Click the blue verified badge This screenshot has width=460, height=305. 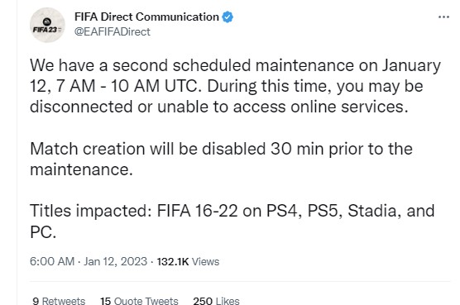coord(228,17)
